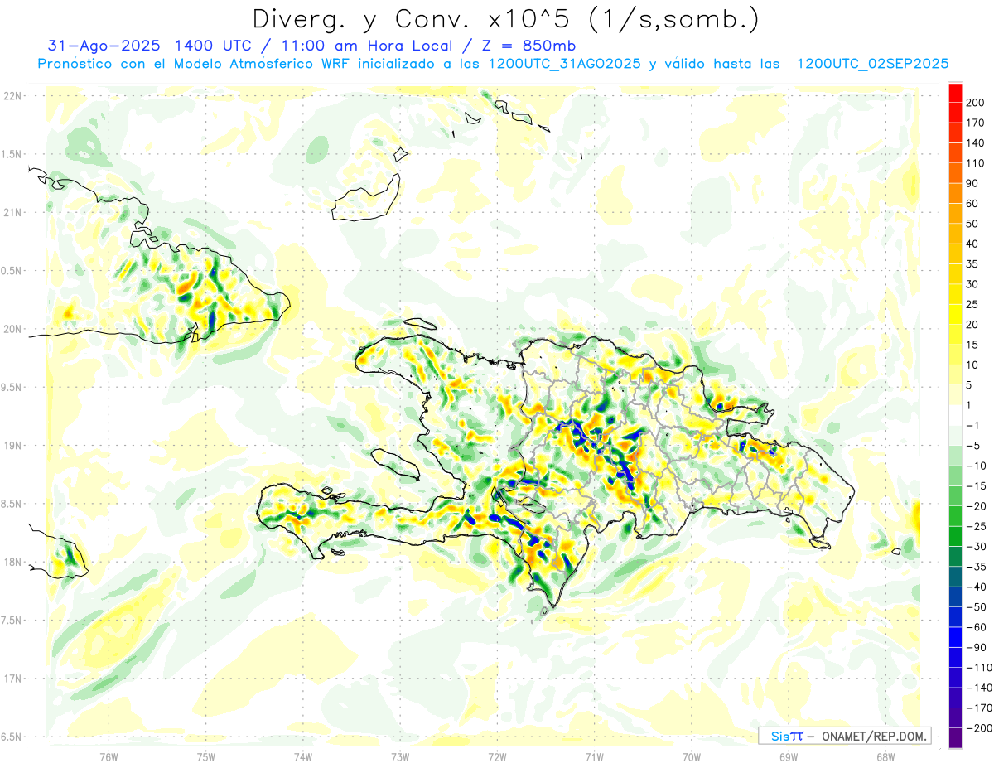Click the 0.5N latitude axis label

click(12, 271)
